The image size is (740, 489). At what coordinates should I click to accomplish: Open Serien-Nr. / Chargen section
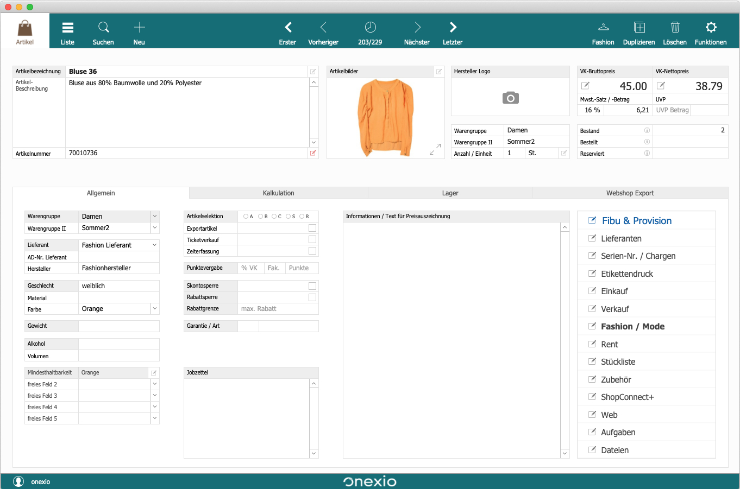click(647, 256)
